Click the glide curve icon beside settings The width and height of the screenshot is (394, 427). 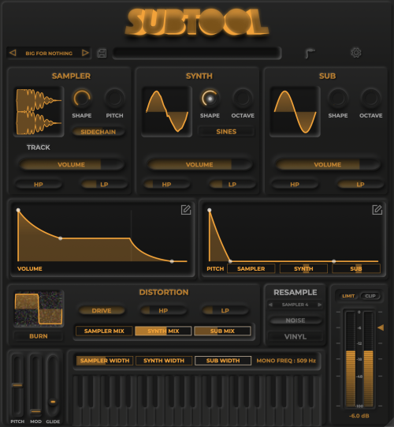click(310, 53)
